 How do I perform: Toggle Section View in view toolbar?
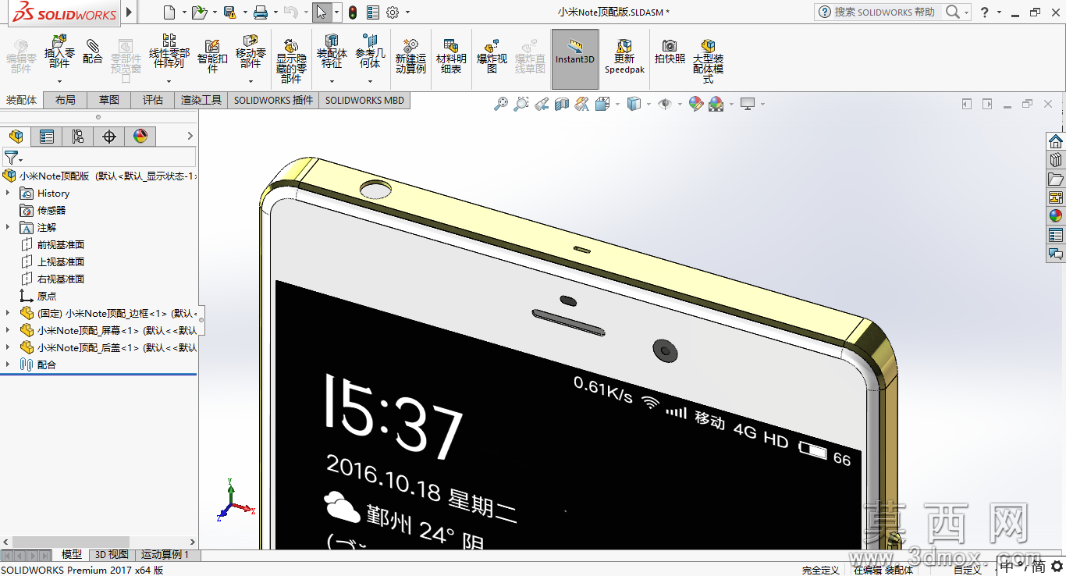coord(562,104)
